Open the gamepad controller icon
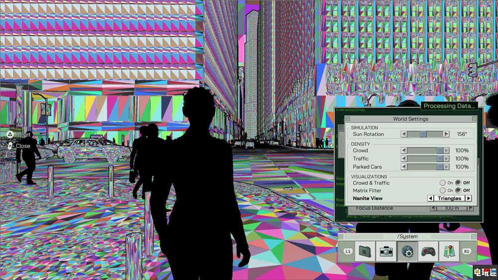Viewport: 498px width, 280px height. 428,252
